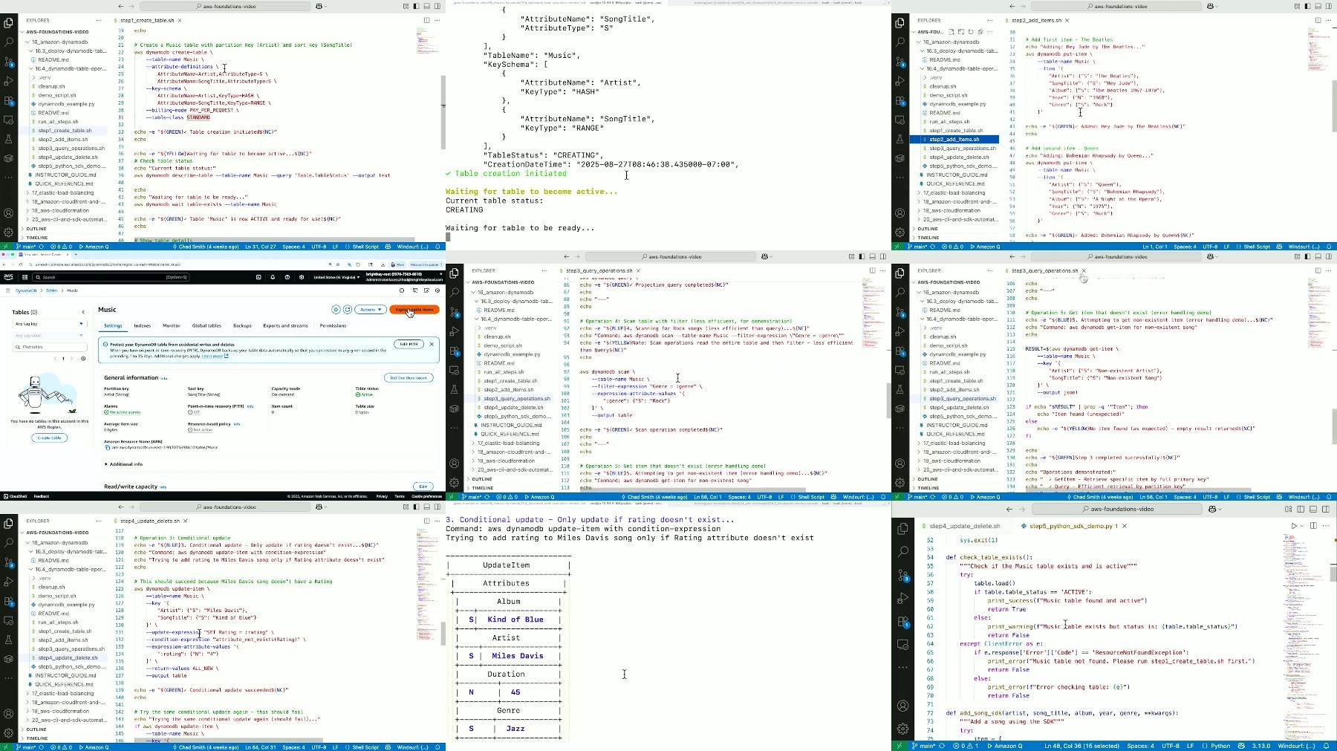Click the favorite star icon for Music table
Viewport: 1337px width, 751px height.
coord(336,310)
